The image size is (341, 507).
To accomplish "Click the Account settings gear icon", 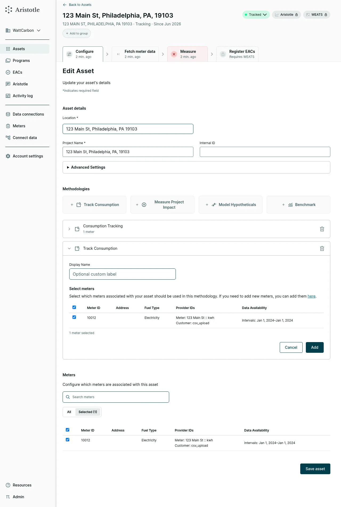I will (8, 156).
